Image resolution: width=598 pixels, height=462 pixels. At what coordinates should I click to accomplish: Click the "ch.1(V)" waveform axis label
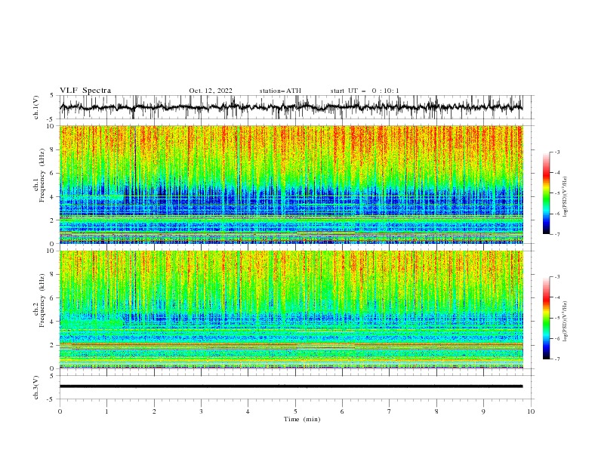36,107
